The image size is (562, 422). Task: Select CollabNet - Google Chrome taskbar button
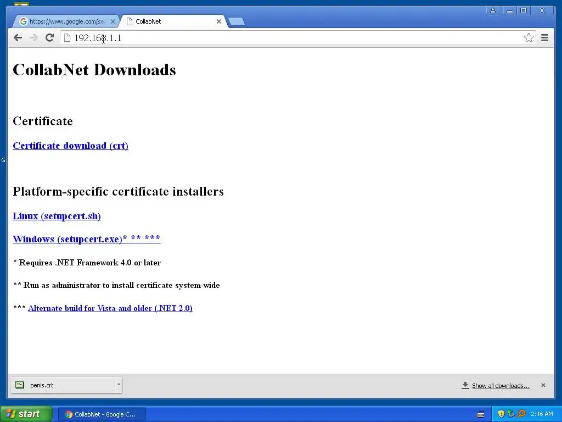102,414
